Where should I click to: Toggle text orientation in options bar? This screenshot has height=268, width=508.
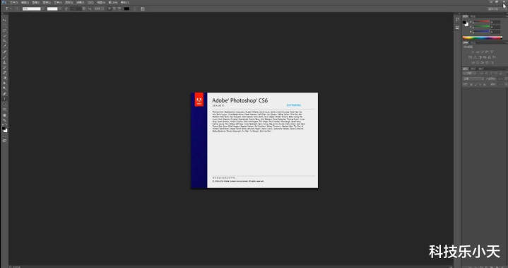(17, 8)
